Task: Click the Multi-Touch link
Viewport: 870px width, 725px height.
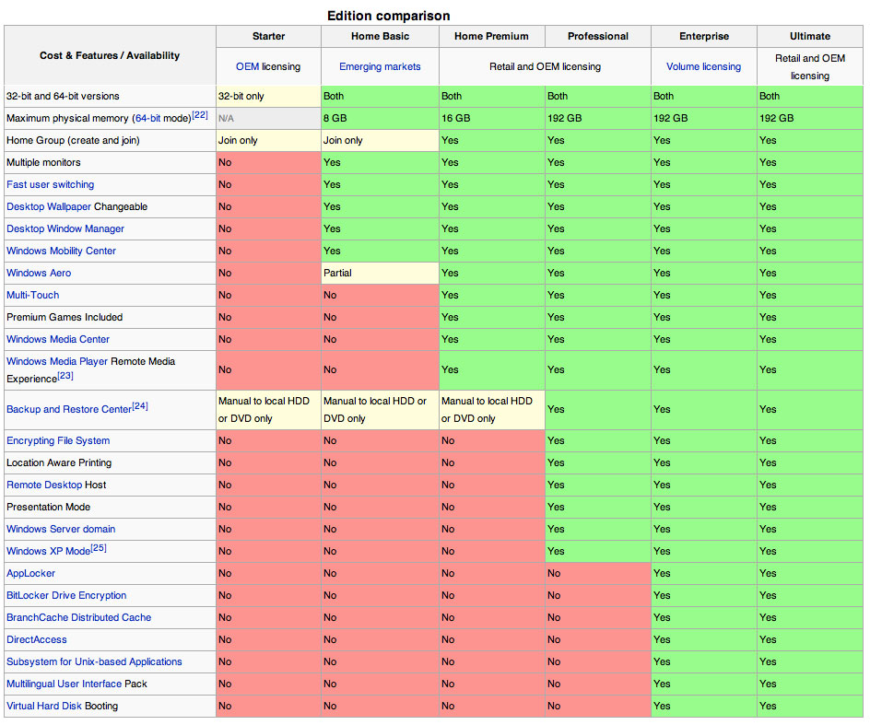Action: [33, 296]
